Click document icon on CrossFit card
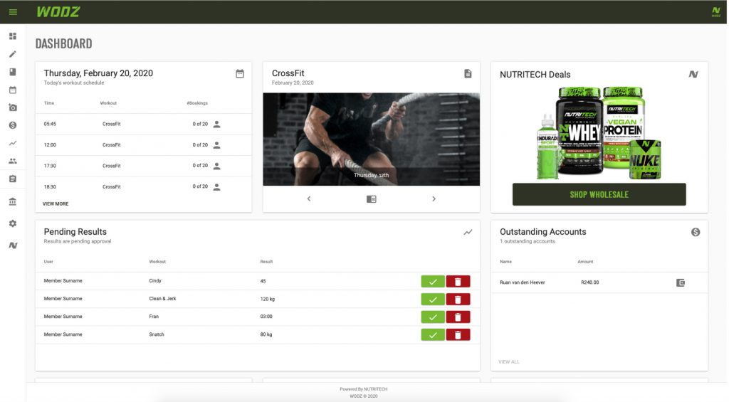729x402 pixels. tap(468, 73)
